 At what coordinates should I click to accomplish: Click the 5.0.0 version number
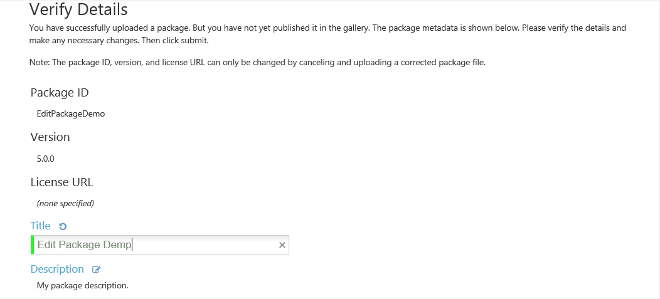point(46,159)
